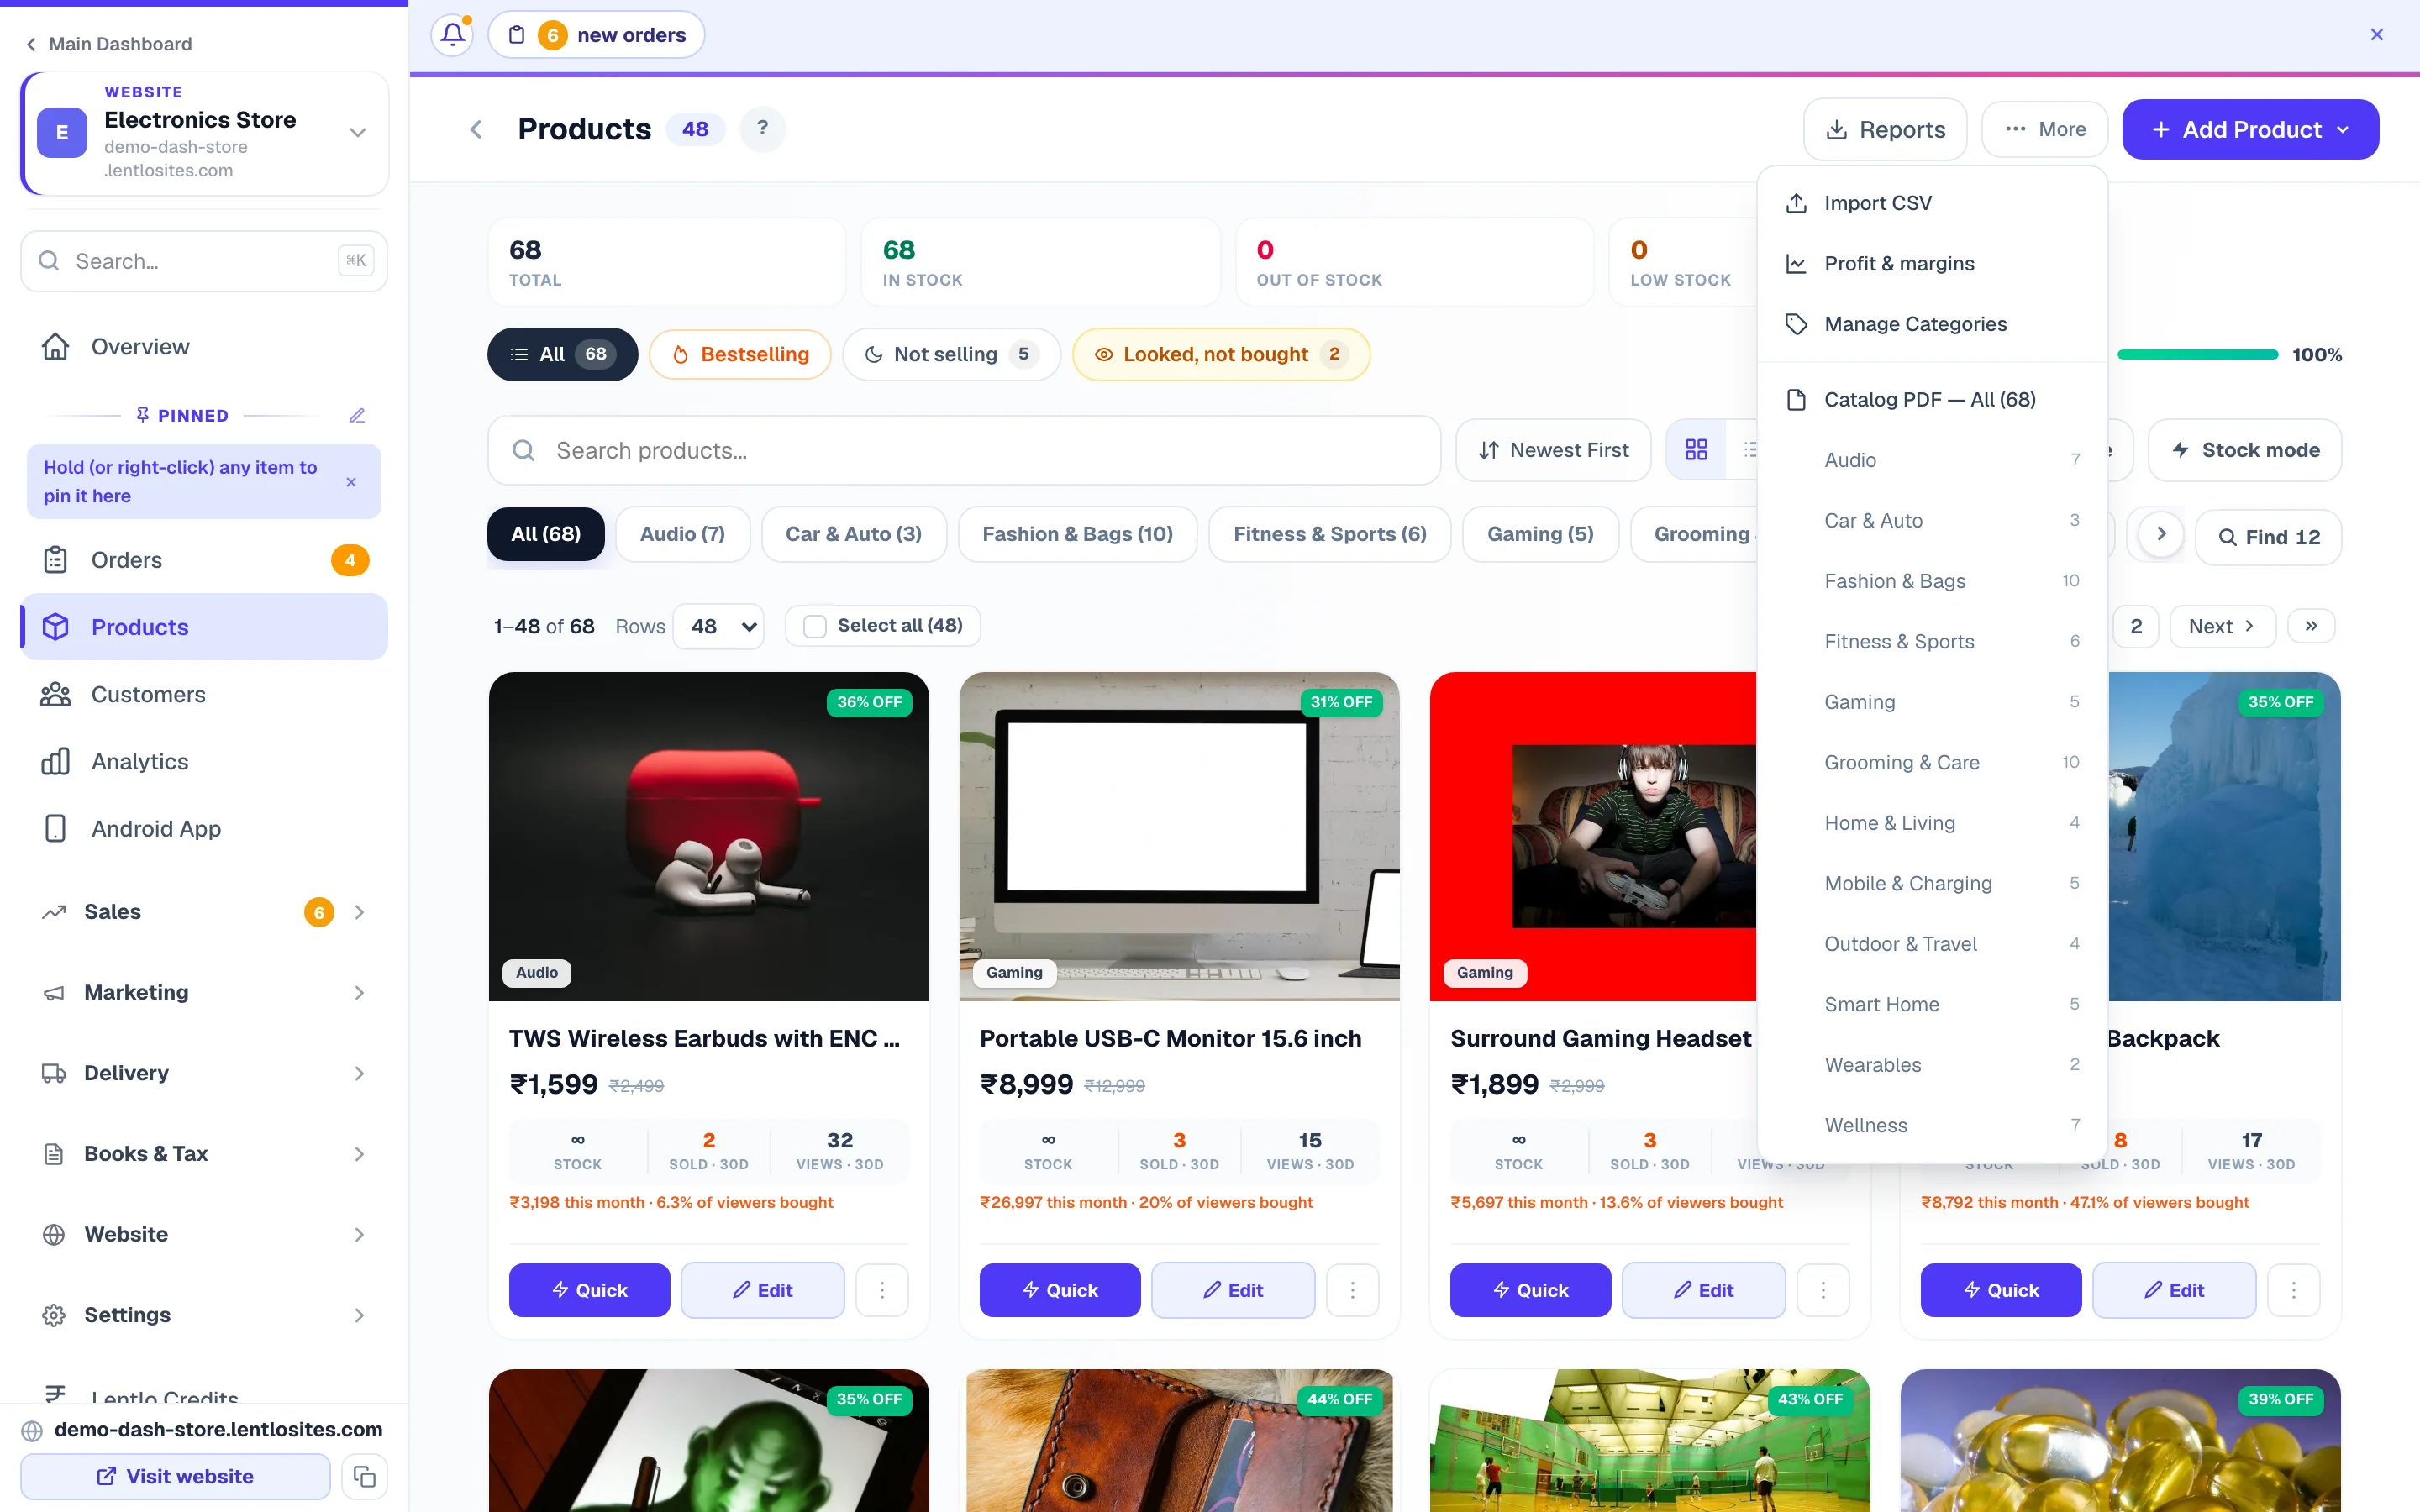Click the edit pinned items pencil icon
Image resolution: width=2420 pixels, height=1512 pixels.
357,415
